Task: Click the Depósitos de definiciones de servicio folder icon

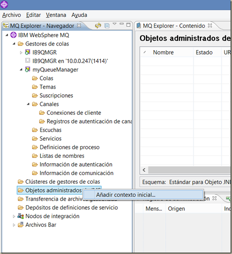Action: pos(21,207)
